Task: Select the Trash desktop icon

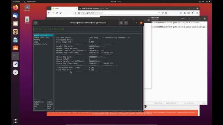Action: coord(27,20)
